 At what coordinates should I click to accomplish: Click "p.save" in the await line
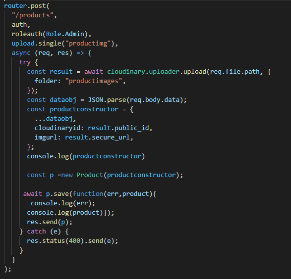[58, 194]
